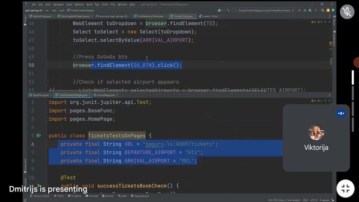
Task: Click the project root name in breadcrumb
Action: coord(34,11)
